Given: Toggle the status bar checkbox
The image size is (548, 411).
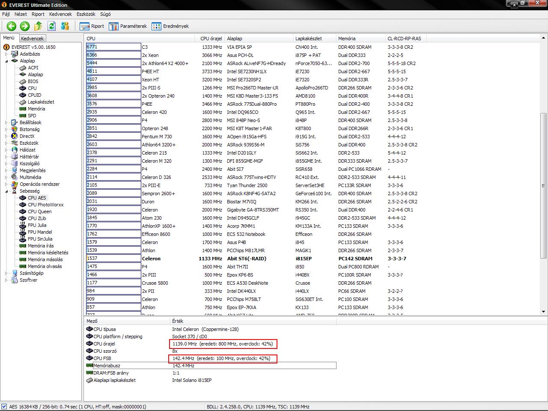Looking at the screenshot, I should [4, 407].
